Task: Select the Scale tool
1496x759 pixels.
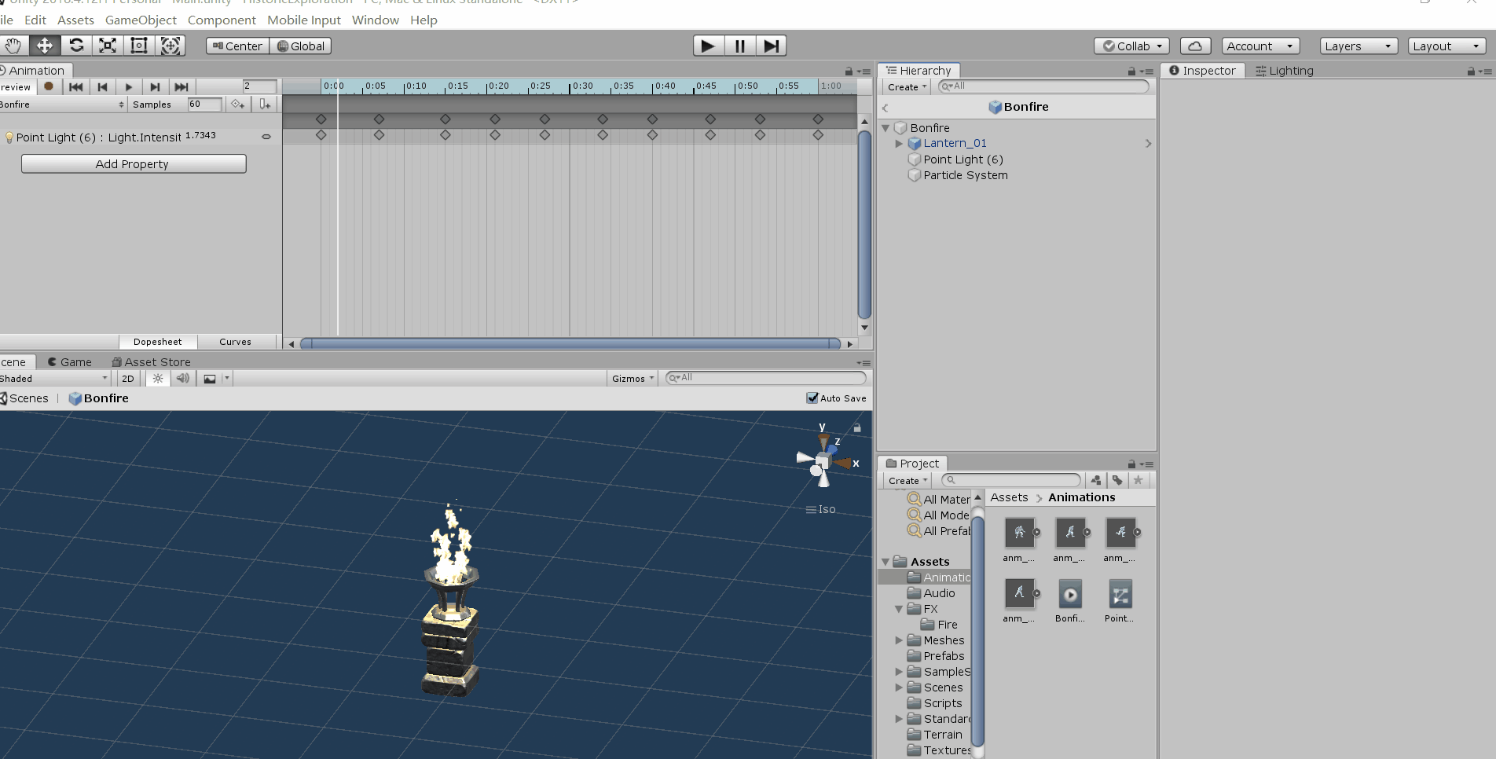Action: (107, 46)
